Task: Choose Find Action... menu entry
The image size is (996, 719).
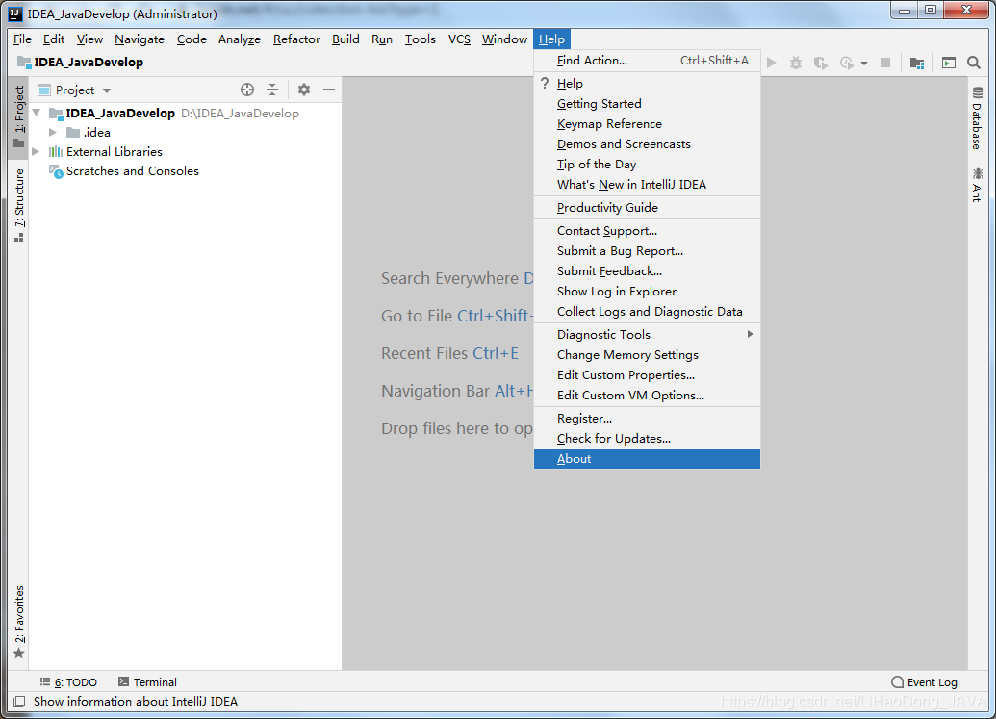Action: pos(647,61)
